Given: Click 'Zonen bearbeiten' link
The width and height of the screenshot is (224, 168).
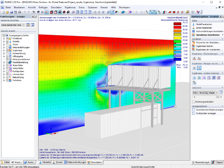Looking at the screenshot, I should (x=204, y=28).
